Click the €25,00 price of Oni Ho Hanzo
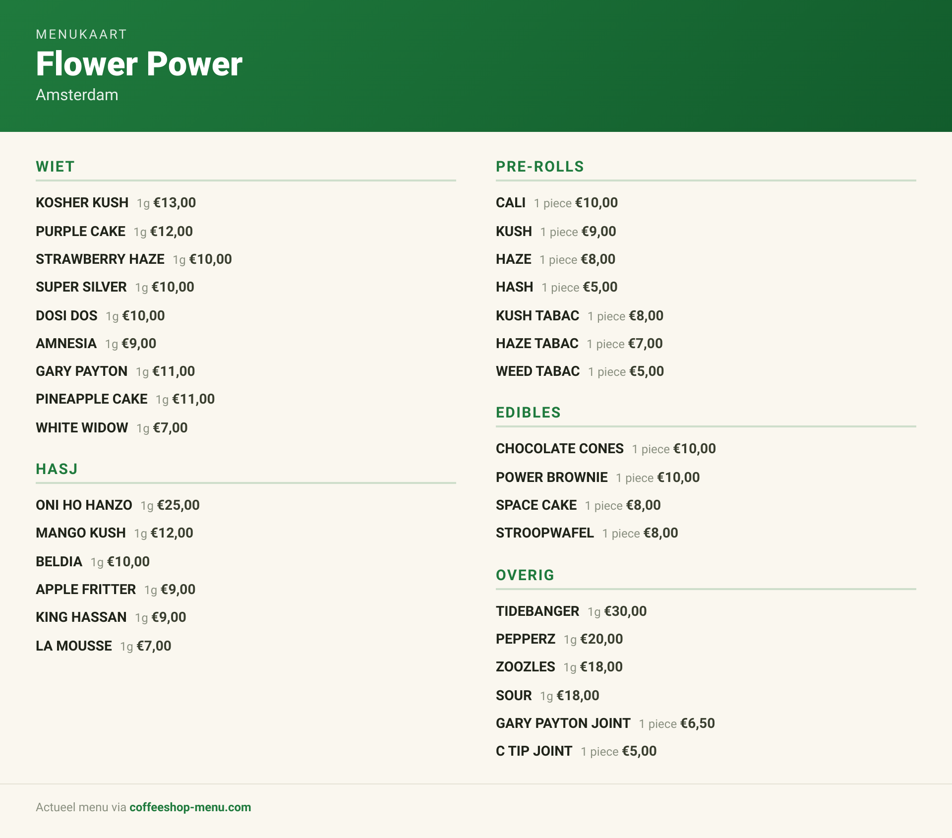 click(x=178, y=505)
